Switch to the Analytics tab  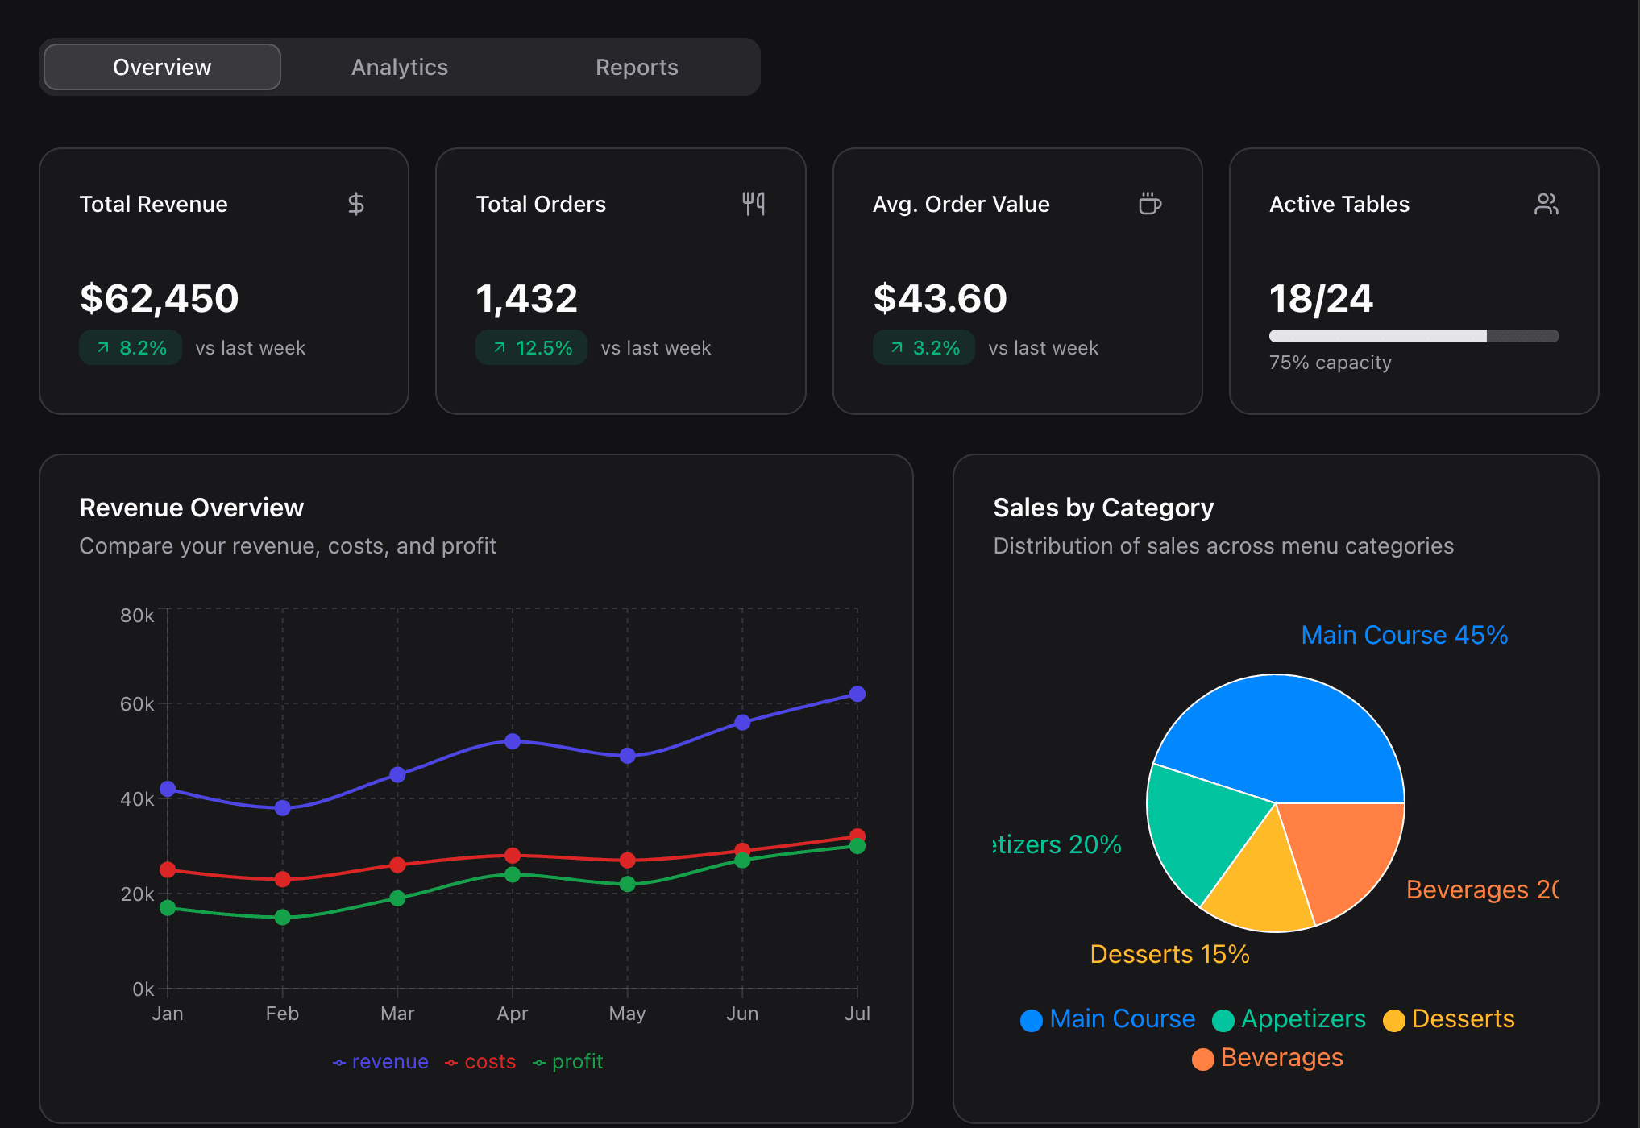pyautogui.click(x=399, y=67)
